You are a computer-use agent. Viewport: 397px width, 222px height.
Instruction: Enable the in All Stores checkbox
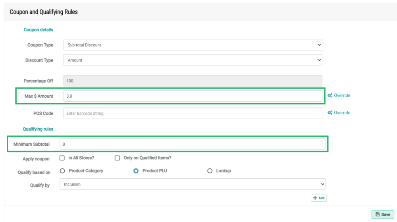(62, 158)
